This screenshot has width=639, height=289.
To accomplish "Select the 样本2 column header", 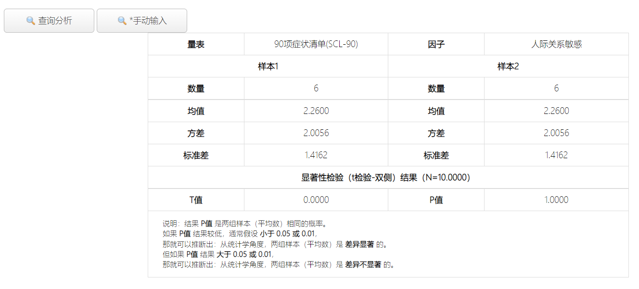I will (508, 66).
